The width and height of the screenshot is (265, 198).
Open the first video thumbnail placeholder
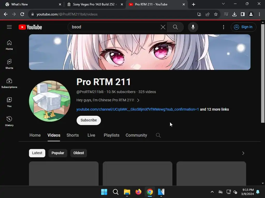pos(64,174)
